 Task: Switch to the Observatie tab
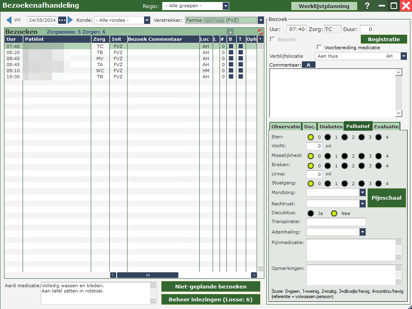[286, 126]
